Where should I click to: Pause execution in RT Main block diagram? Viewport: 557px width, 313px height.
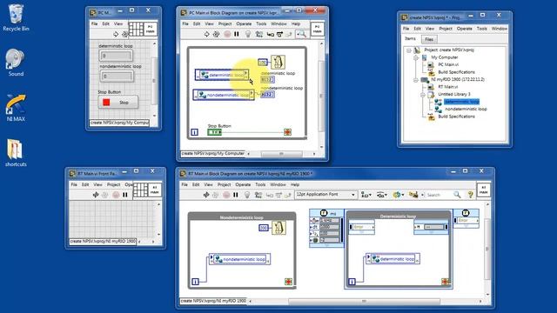[x=236, y=195]
